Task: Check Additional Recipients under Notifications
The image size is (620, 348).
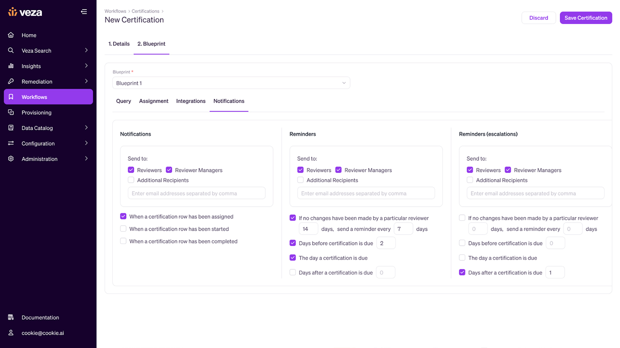Action: (x=131, y=180)
